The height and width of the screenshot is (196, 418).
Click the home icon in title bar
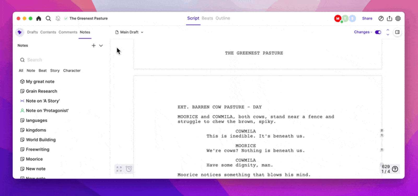pos(39,18)
